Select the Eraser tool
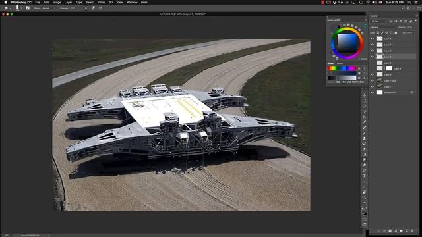This screenshot has height=237, width=422. [365, 149]
